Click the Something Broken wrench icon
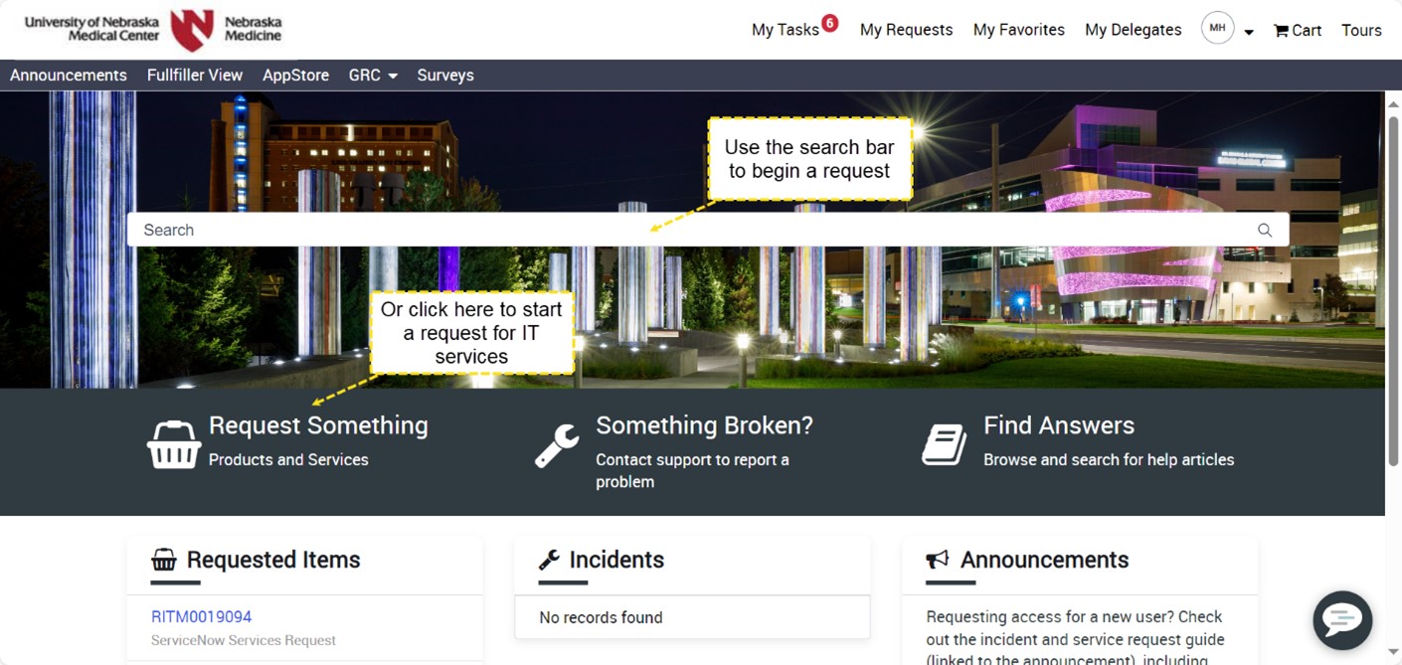 tap(556, 445)
